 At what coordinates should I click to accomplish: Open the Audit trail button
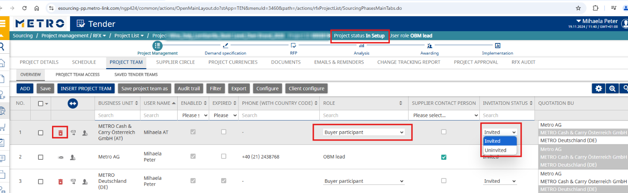[x=189, y=89]
